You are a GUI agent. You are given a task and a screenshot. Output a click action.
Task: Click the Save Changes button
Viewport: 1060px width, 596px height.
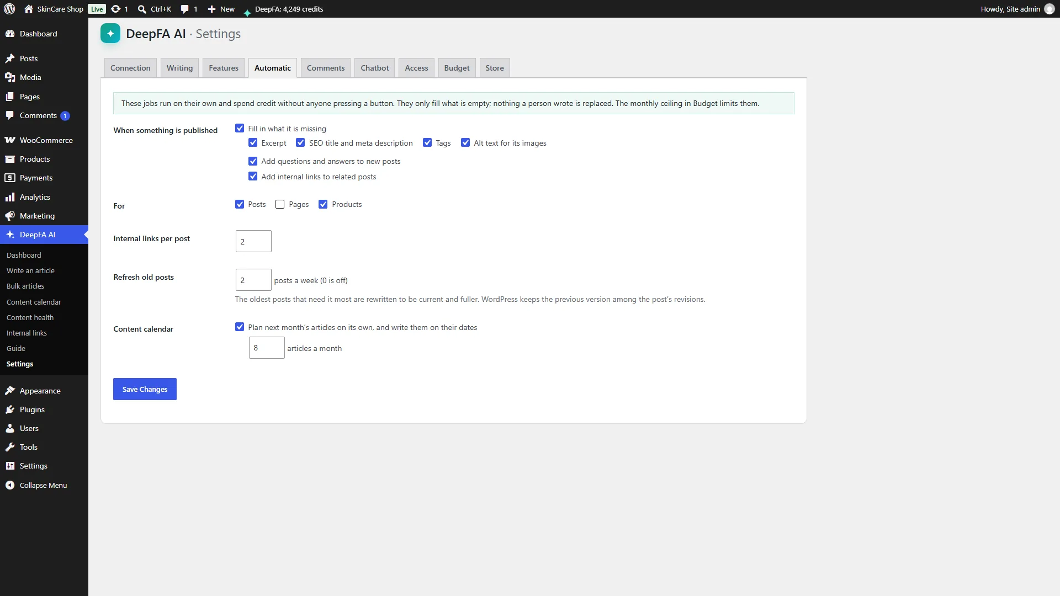145,389
